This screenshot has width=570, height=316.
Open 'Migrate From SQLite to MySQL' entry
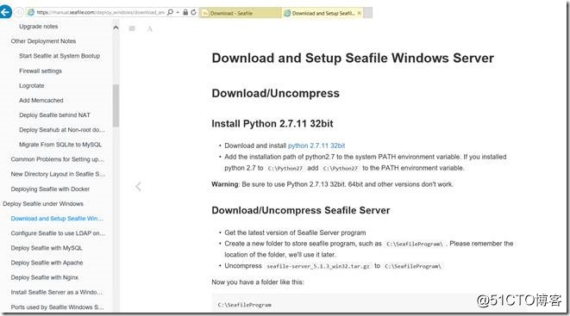coord(60,145)
